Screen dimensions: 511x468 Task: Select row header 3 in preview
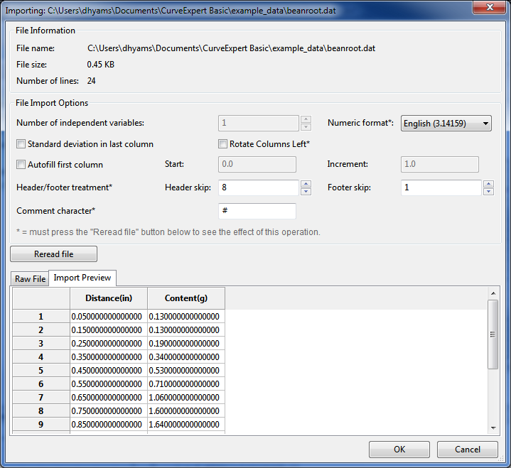click(41, 344)
